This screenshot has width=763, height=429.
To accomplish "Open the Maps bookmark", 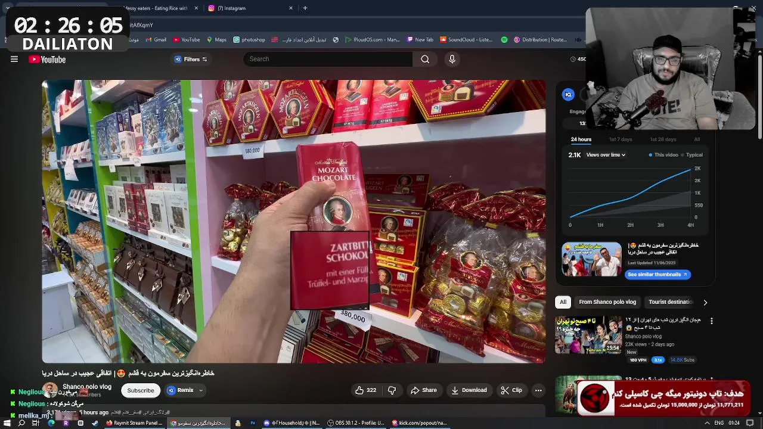I will tap(216, 40).
